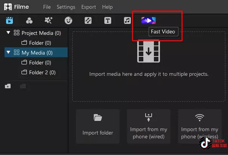
Task: Click the film strip import icon
Action: coord(149,51)
